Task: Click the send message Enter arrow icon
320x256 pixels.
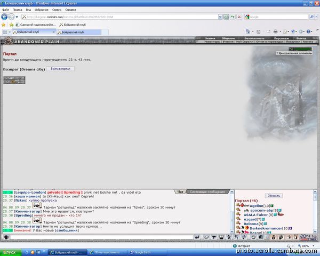Action: pyautogui.click(x=197, y=237)
